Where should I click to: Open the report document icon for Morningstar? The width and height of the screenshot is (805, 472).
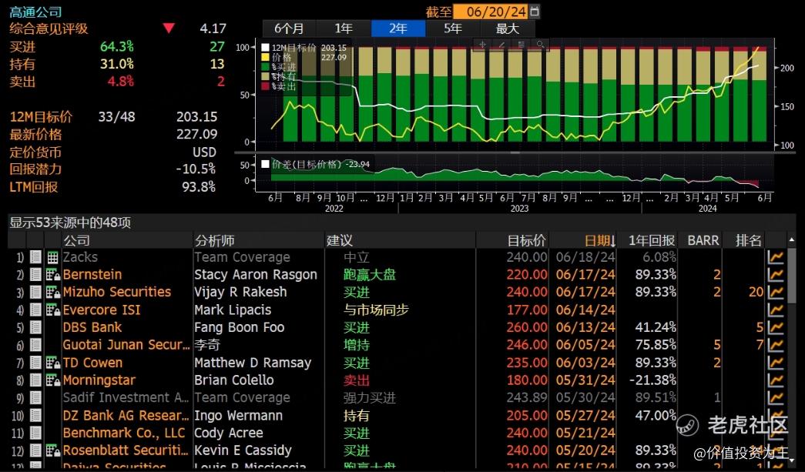coord(35,380)
